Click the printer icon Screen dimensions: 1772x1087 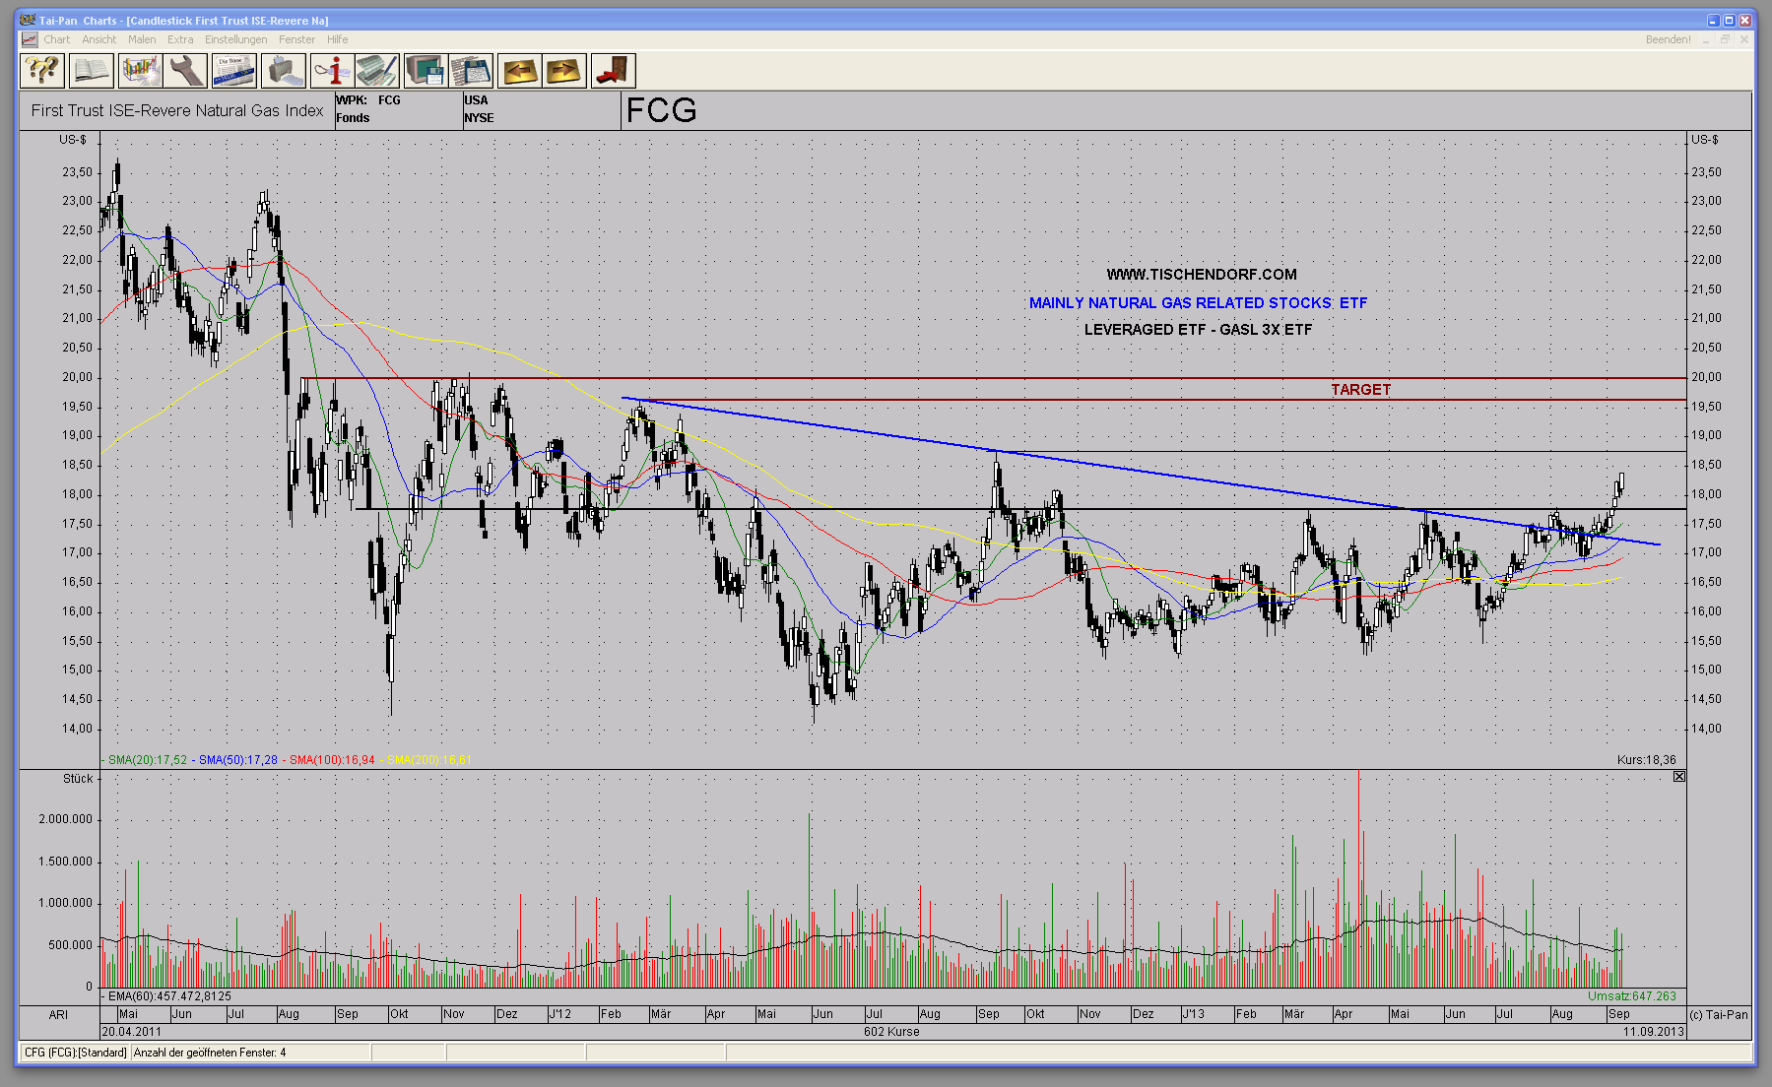[x=283, y=71]
